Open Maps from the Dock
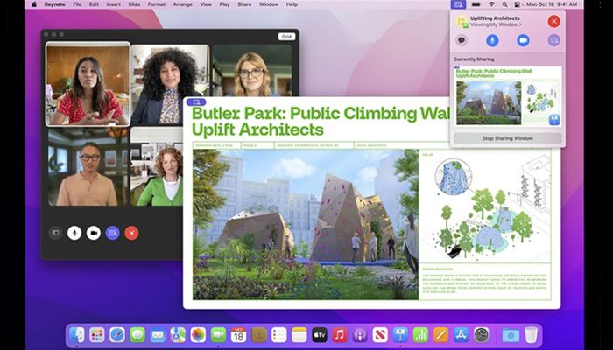 coord(178,335)
